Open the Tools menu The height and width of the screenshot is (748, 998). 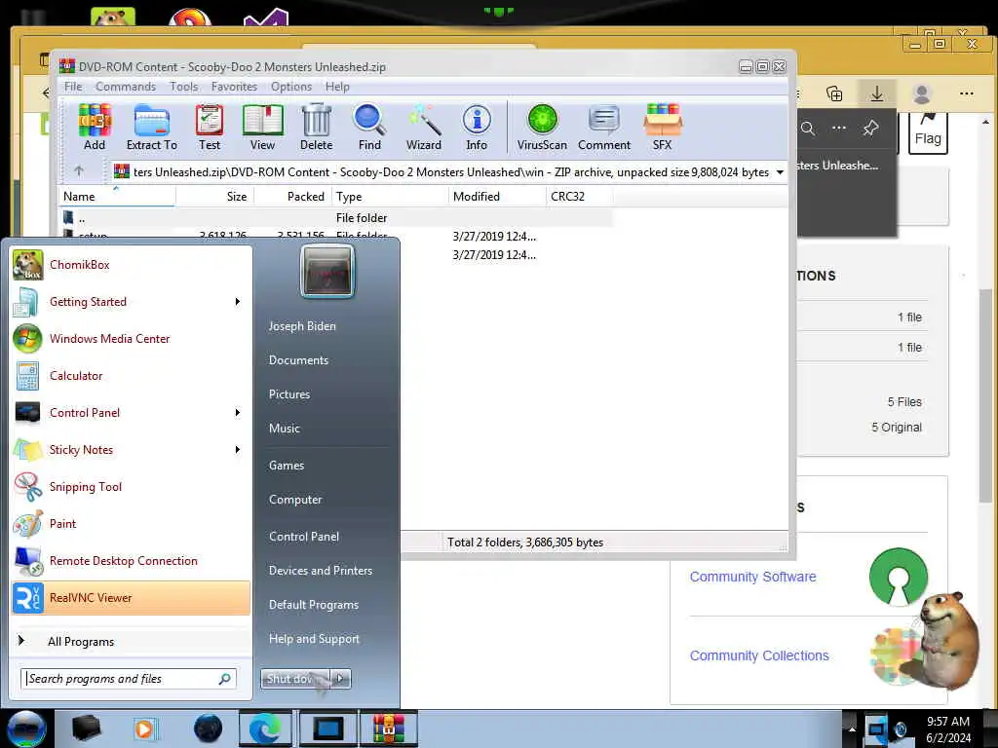click(183, 87)
